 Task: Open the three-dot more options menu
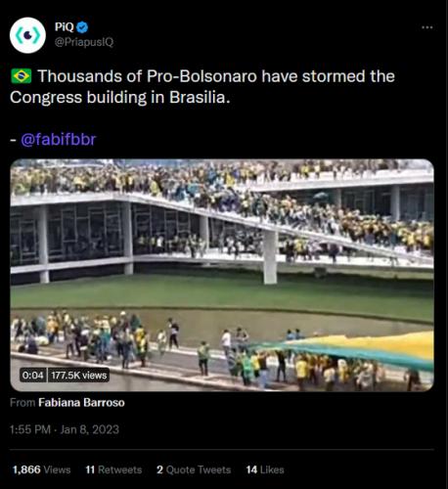coord(427,27)
